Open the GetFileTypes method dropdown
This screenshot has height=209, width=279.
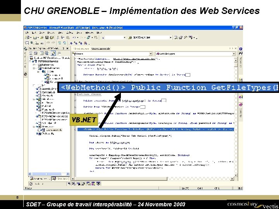point(234,54)
